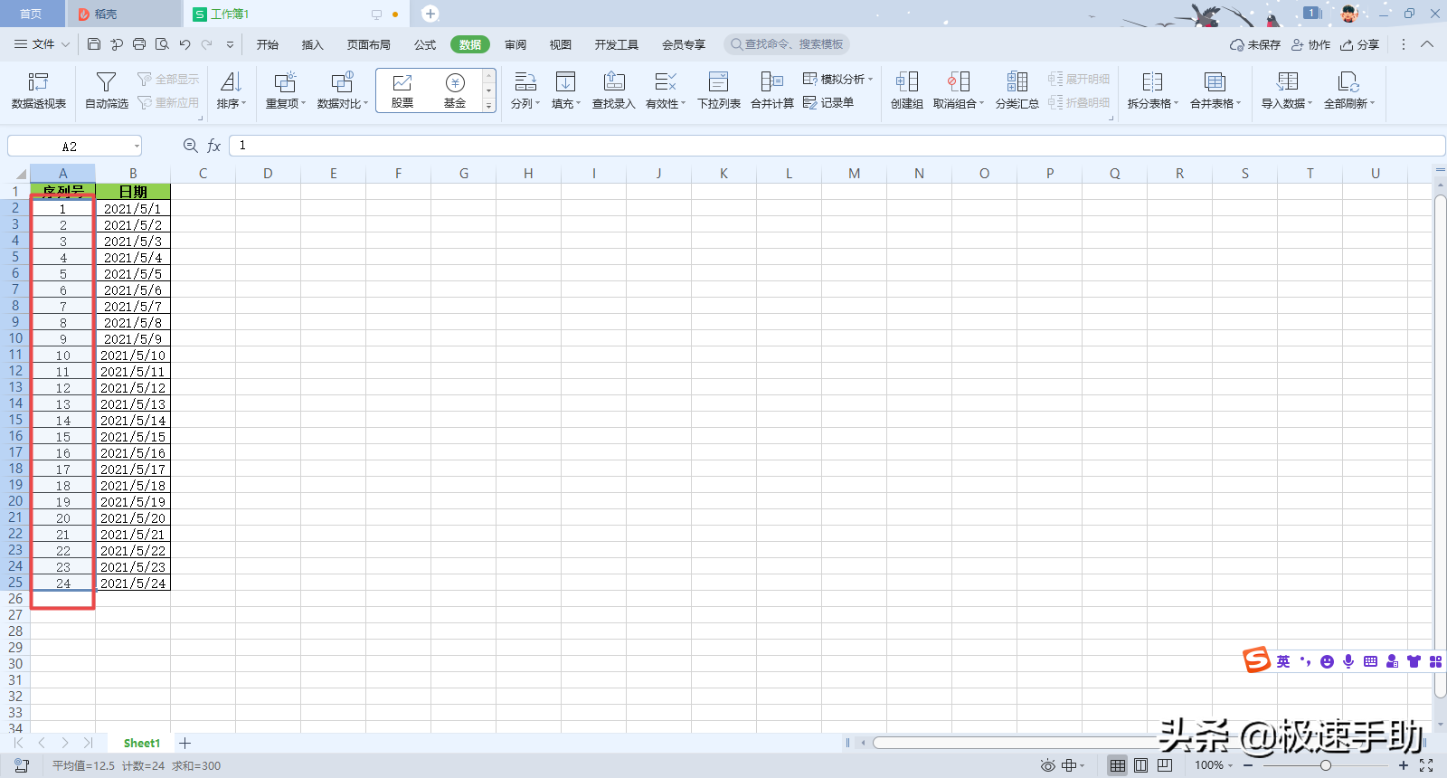This screenshot has width=1447, height=778.
Task: Click the command search box 查找命令
Action: [787, 44]
